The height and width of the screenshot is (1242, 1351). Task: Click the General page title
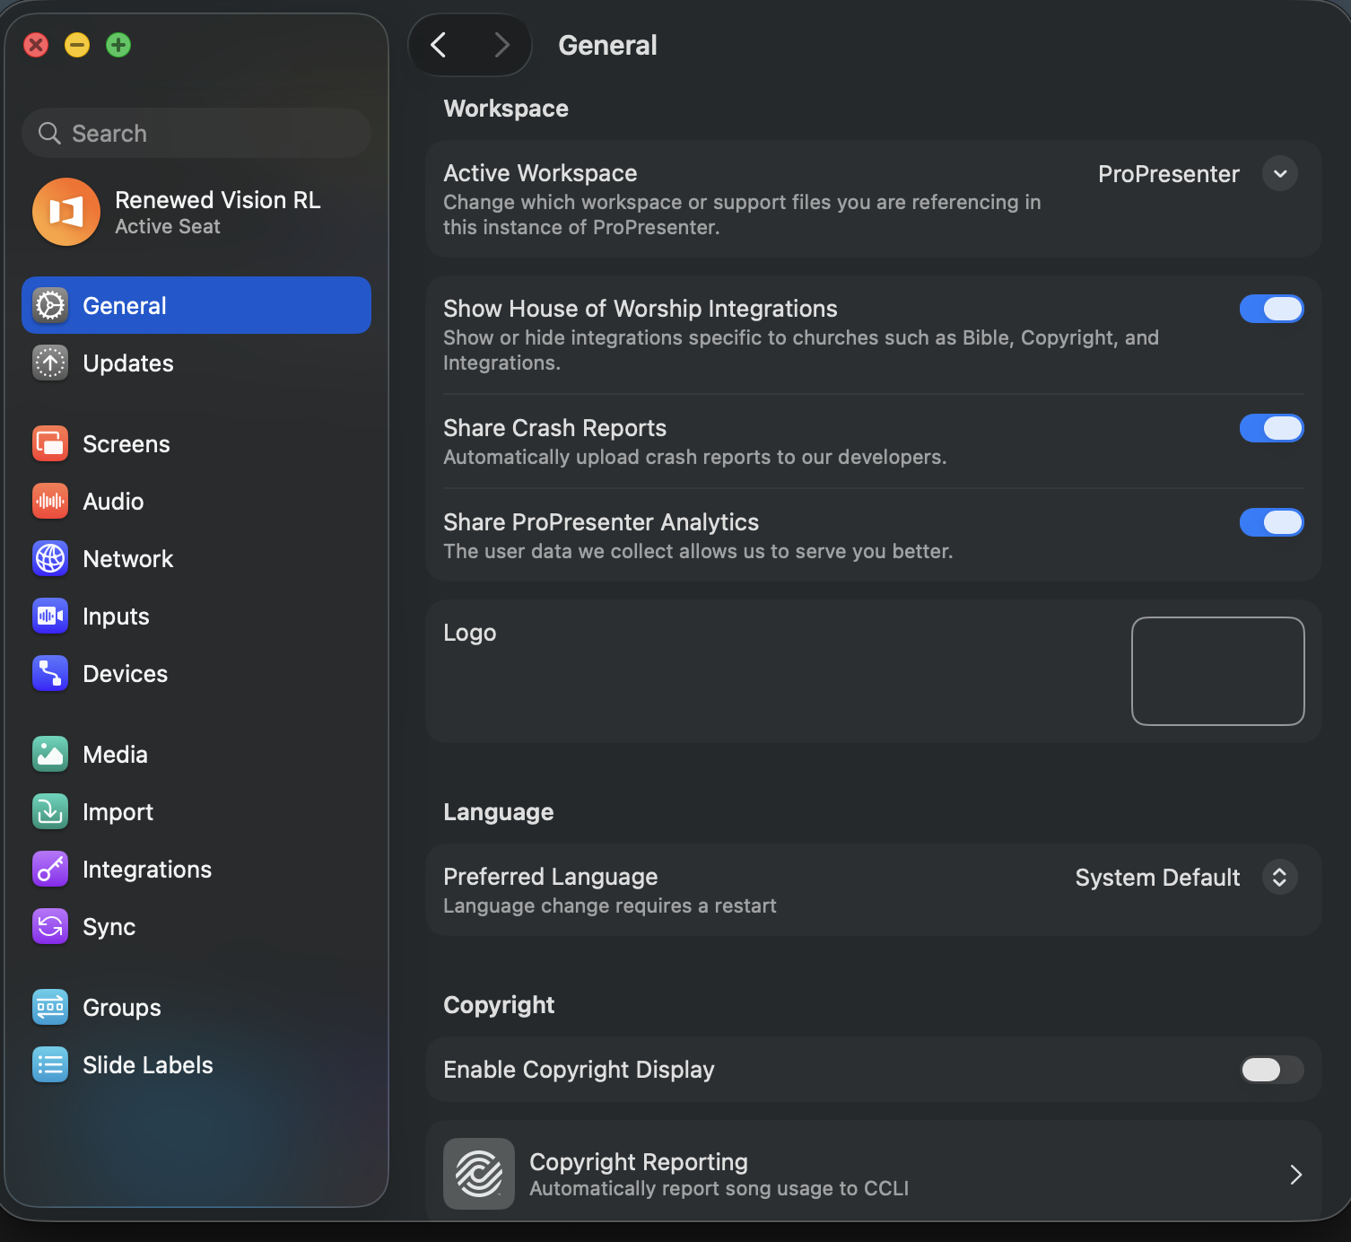(607, 45)
